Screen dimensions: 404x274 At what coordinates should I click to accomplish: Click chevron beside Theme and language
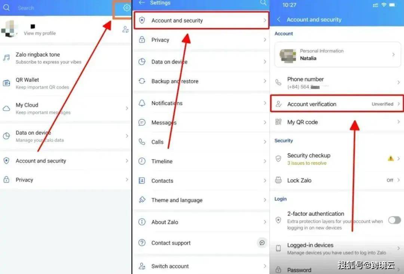pos(265,200)
